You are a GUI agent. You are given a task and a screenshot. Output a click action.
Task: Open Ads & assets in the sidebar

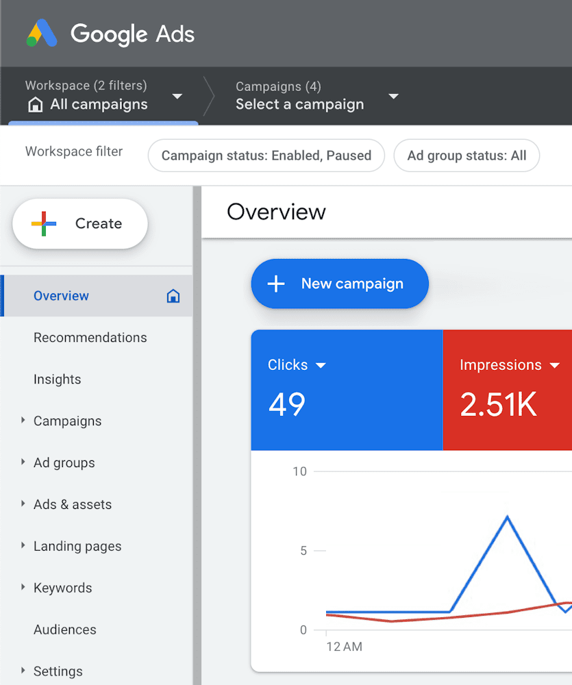pos(73,505)
